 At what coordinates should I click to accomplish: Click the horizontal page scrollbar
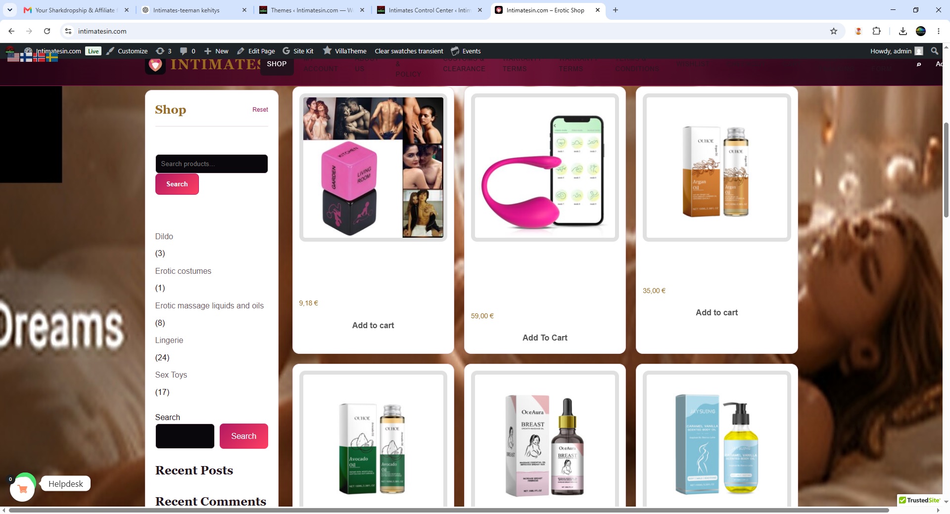(449, 510)
